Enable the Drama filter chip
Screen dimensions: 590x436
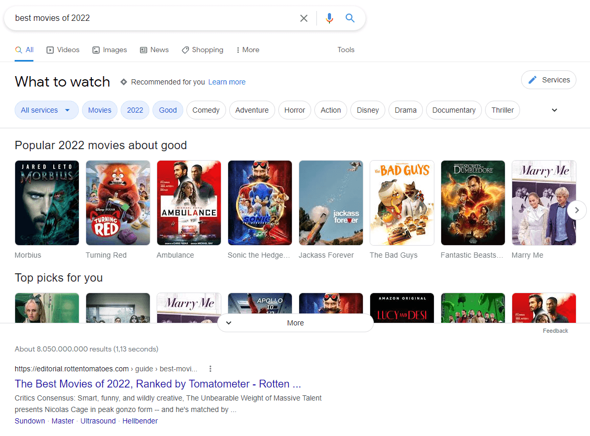[406, 110]
